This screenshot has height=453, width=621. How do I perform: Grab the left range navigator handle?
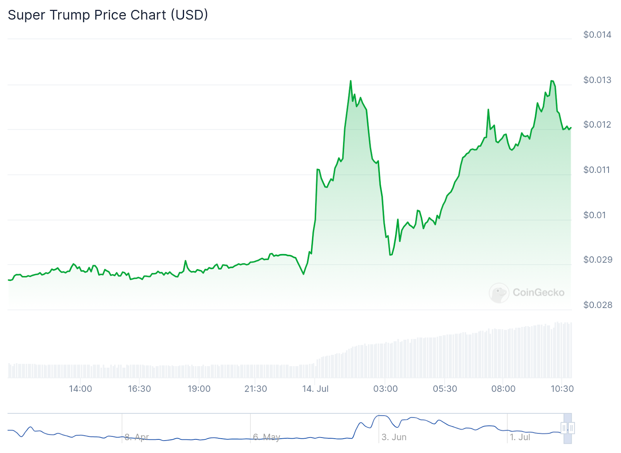pos(564,428)
